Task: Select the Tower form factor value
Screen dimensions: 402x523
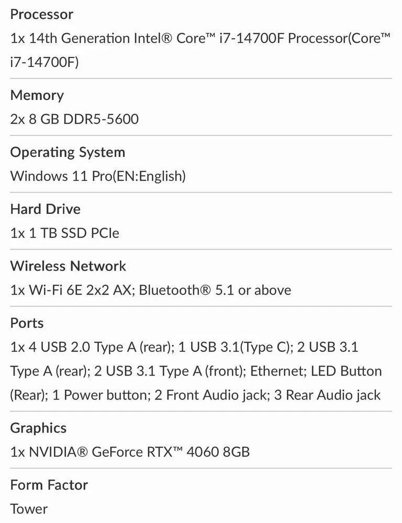Action: pos(29,508)
